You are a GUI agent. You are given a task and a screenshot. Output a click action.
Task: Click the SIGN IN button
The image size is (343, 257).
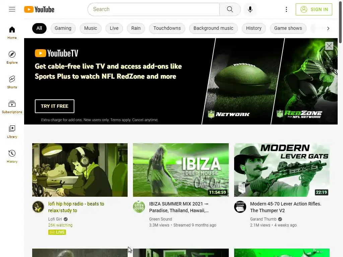314,9
